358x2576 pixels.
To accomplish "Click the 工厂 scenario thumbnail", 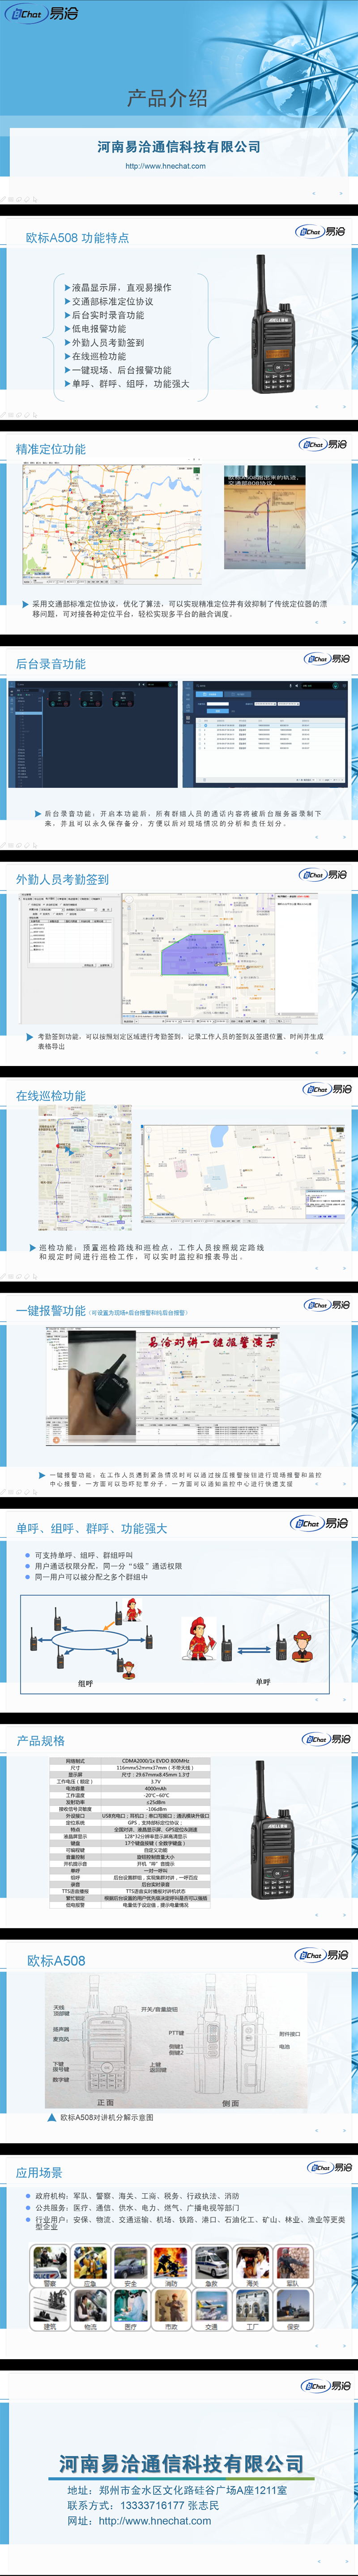I will point(253,2310).
